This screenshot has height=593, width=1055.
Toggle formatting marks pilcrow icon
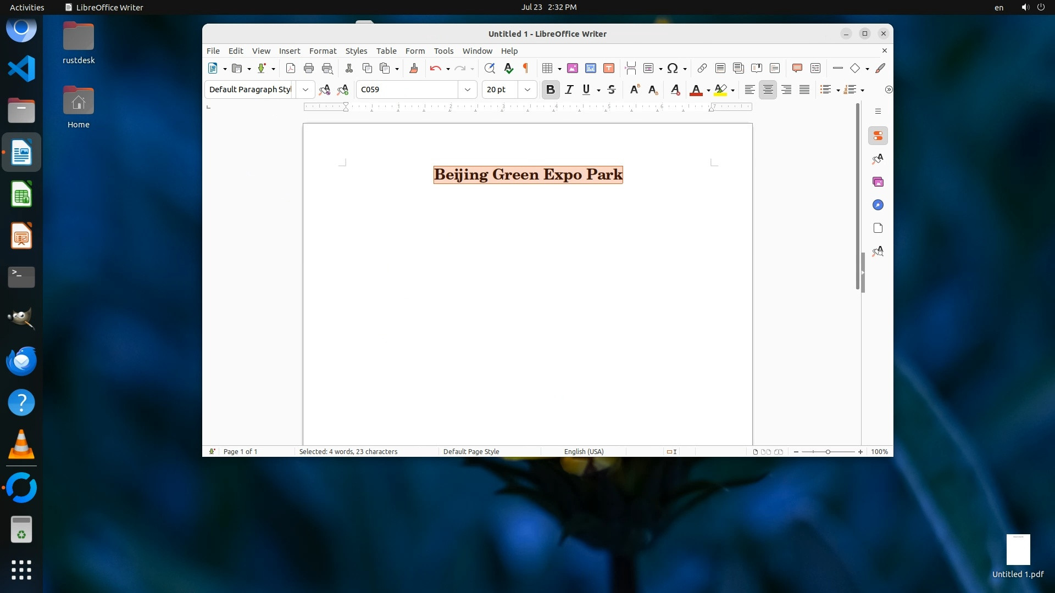(526, 68)
